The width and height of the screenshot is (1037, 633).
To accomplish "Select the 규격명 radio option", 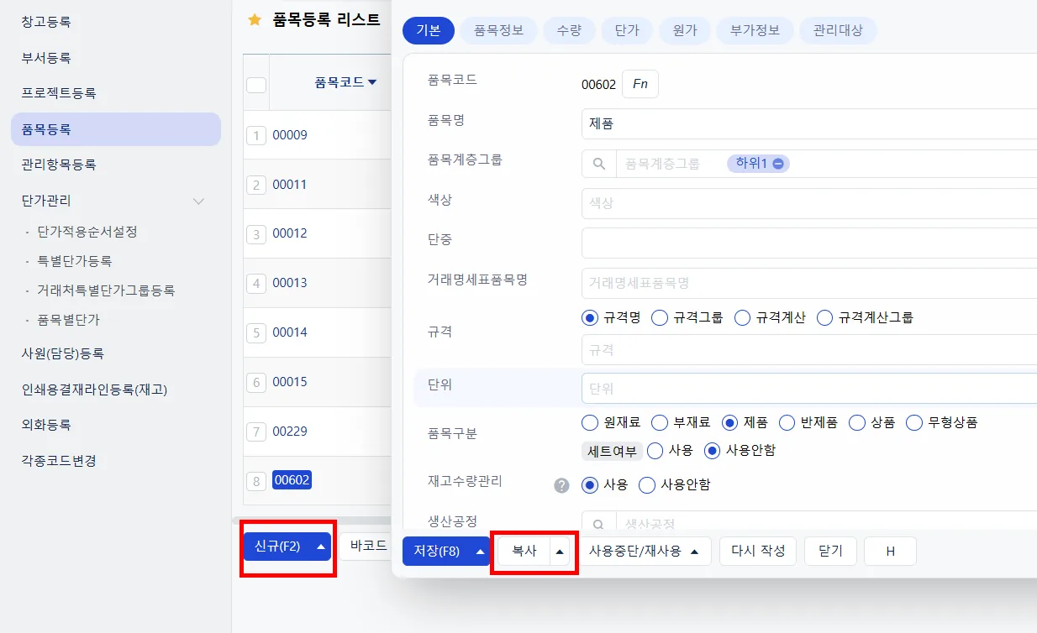I will [589, 317].
